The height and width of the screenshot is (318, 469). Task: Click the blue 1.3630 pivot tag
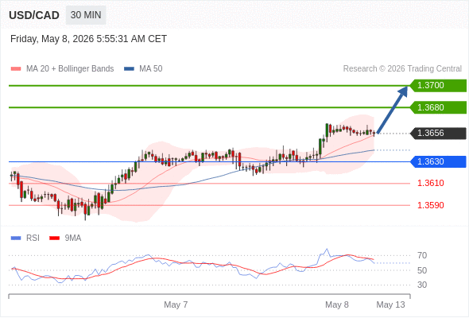click(438, 161)
